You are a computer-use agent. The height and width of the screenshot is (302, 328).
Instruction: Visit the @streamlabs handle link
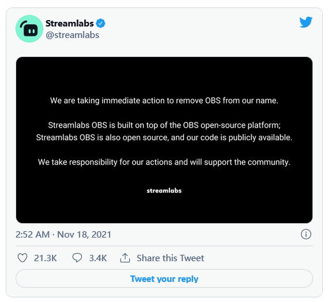73,35
